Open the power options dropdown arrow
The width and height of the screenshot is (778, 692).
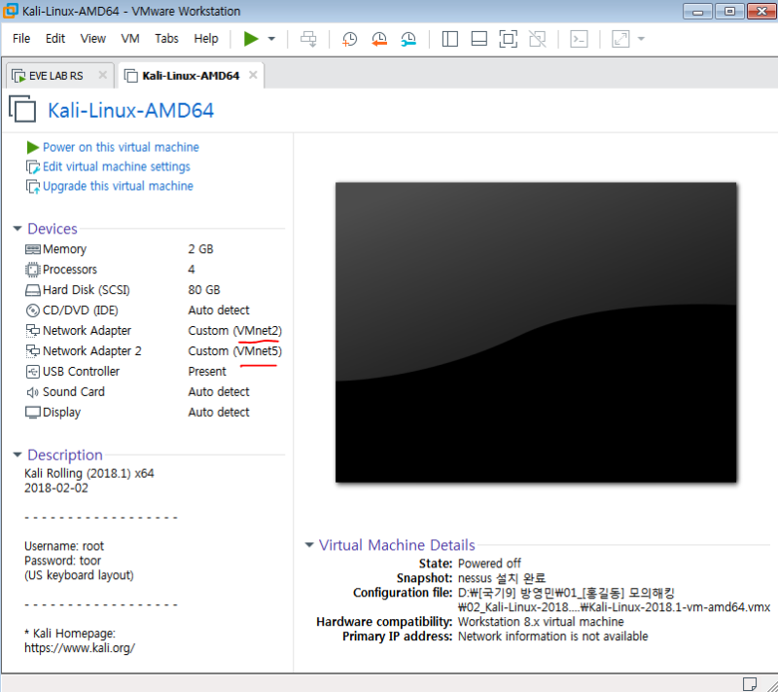[x=271, y=39]
